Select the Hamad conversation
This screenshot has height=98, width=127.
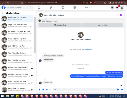point(17,68)
